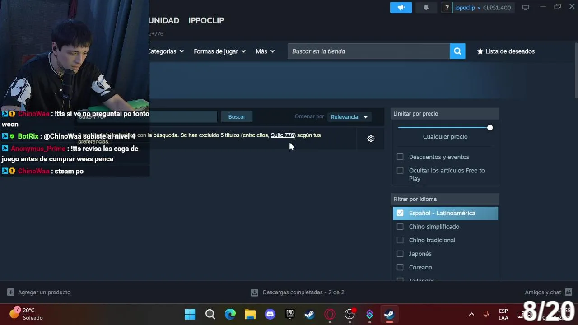Open Windows taskbar search
The width and height of the screenshot is (578, 325).
coord(210,314)
